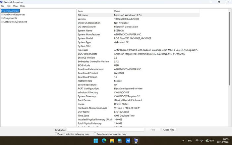Click System Information taskbar icon

tap(136, 141)
